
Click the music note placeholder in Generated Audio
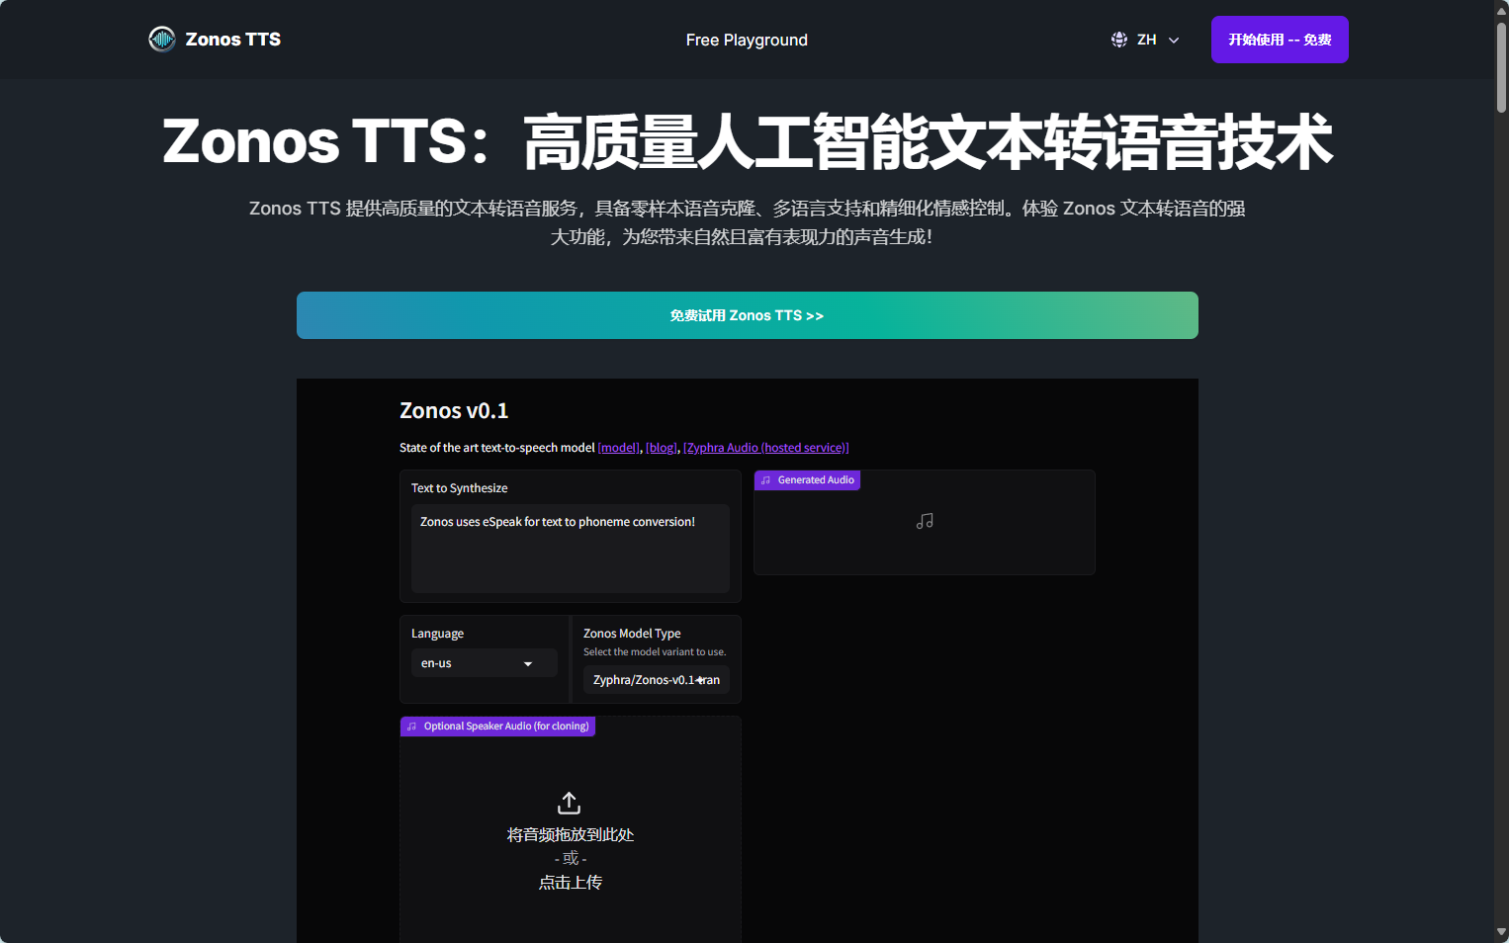(x=925, y=521)
